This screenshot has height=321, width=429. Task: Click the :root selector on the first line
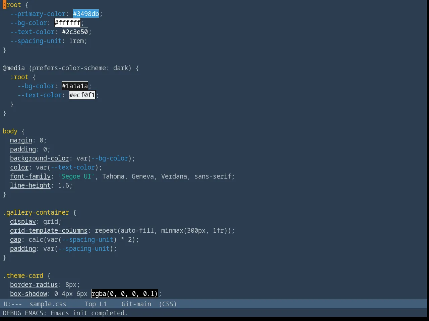coord(12,5)
